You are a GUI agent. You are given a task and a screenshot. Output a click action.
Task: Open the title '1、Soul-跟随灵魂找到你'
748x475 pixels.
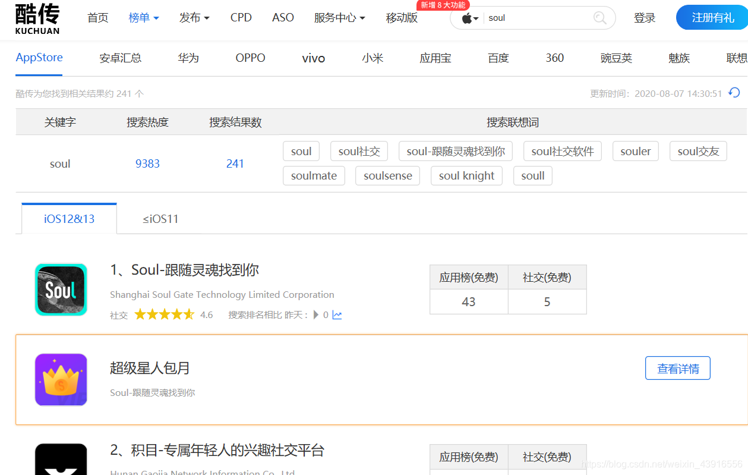(185, 270)
